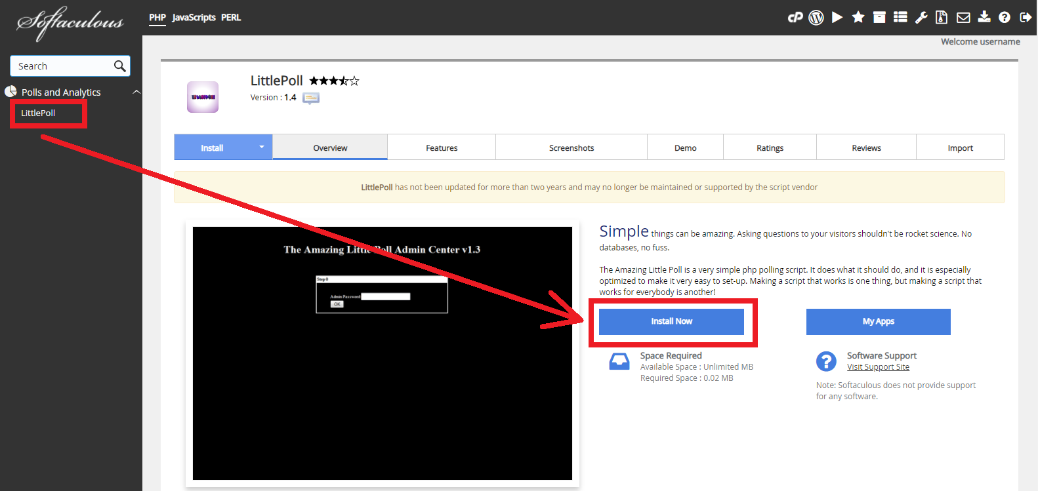Select the PERL scripts menu
Viewport: 1038px width, 491px height.
[x=231, y=18]
